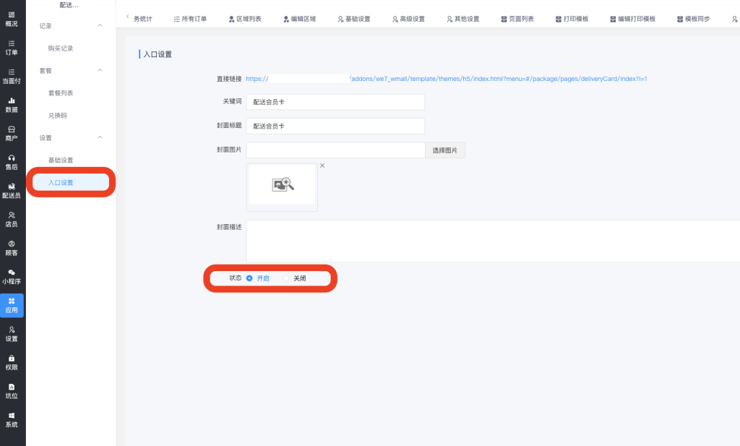Open 售后 after-sales headset icon
Image resolution: width=740 pixels, height=446 pixels.
[12, 162]
